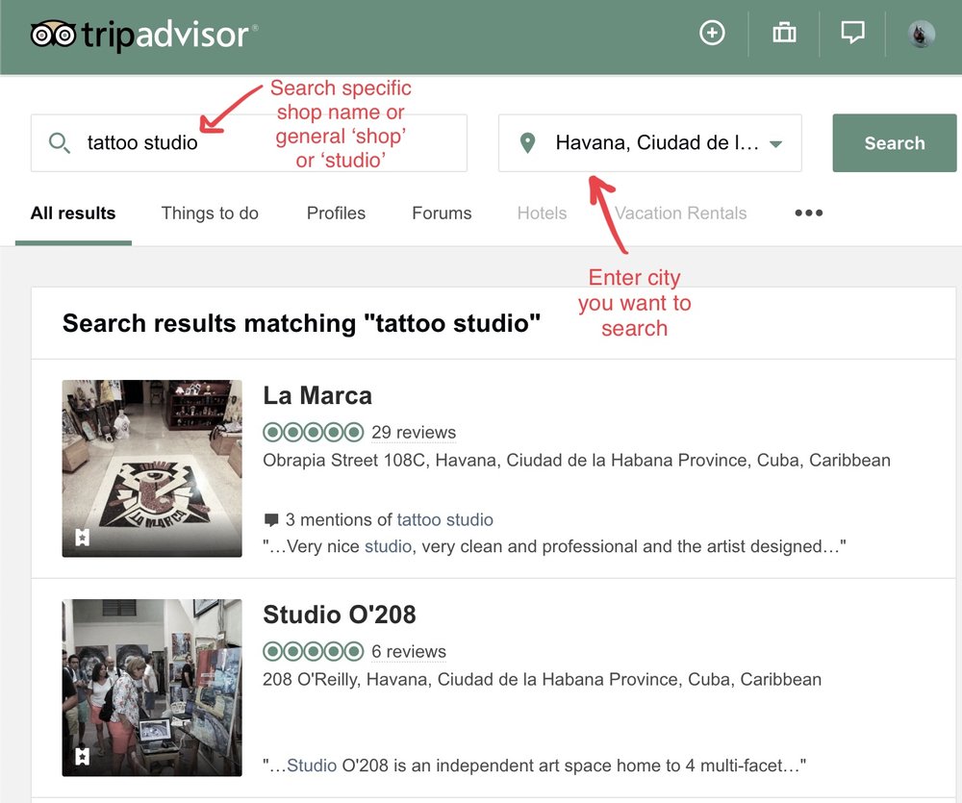Save Studio O'208 via bookmark icon on photo
This screenshot has height=803, width=962.
[82, 756]
